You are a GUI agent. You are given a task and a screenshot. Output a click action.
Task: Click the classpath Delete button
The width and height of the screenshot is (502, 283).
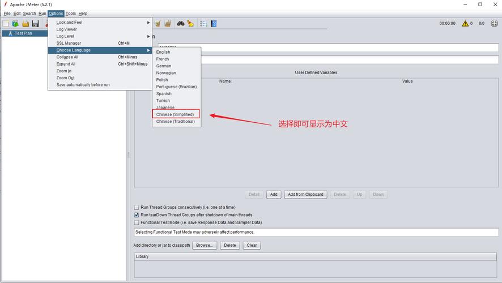click(230, 245)
